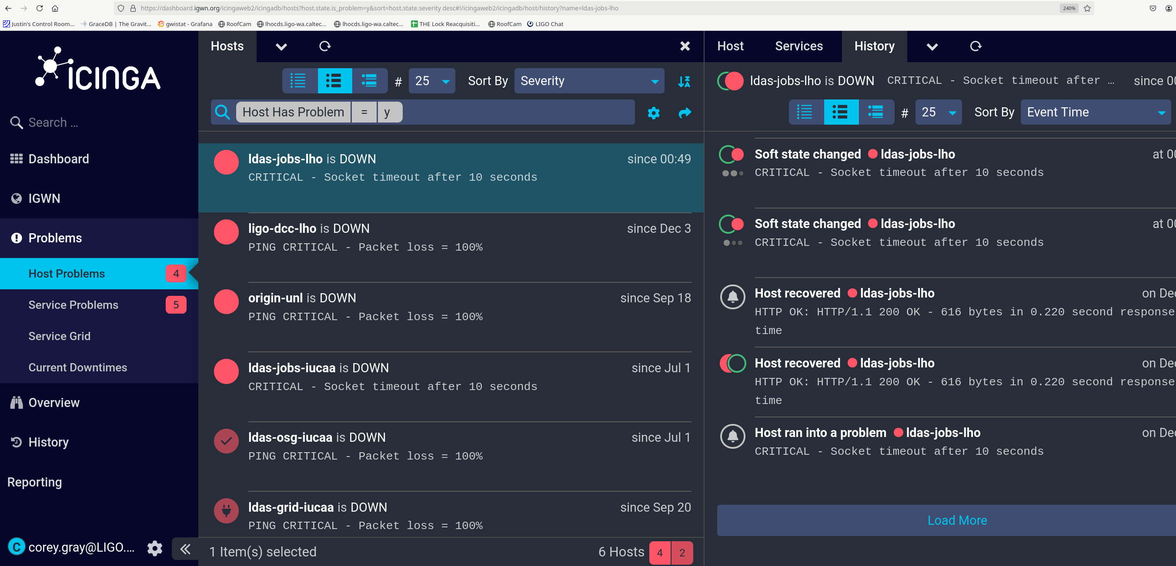Screen dimensions: 1176x566
Task: Open Dashboard grid icon in sidebar
Action: pyautogui.click(x=17, y=159)
